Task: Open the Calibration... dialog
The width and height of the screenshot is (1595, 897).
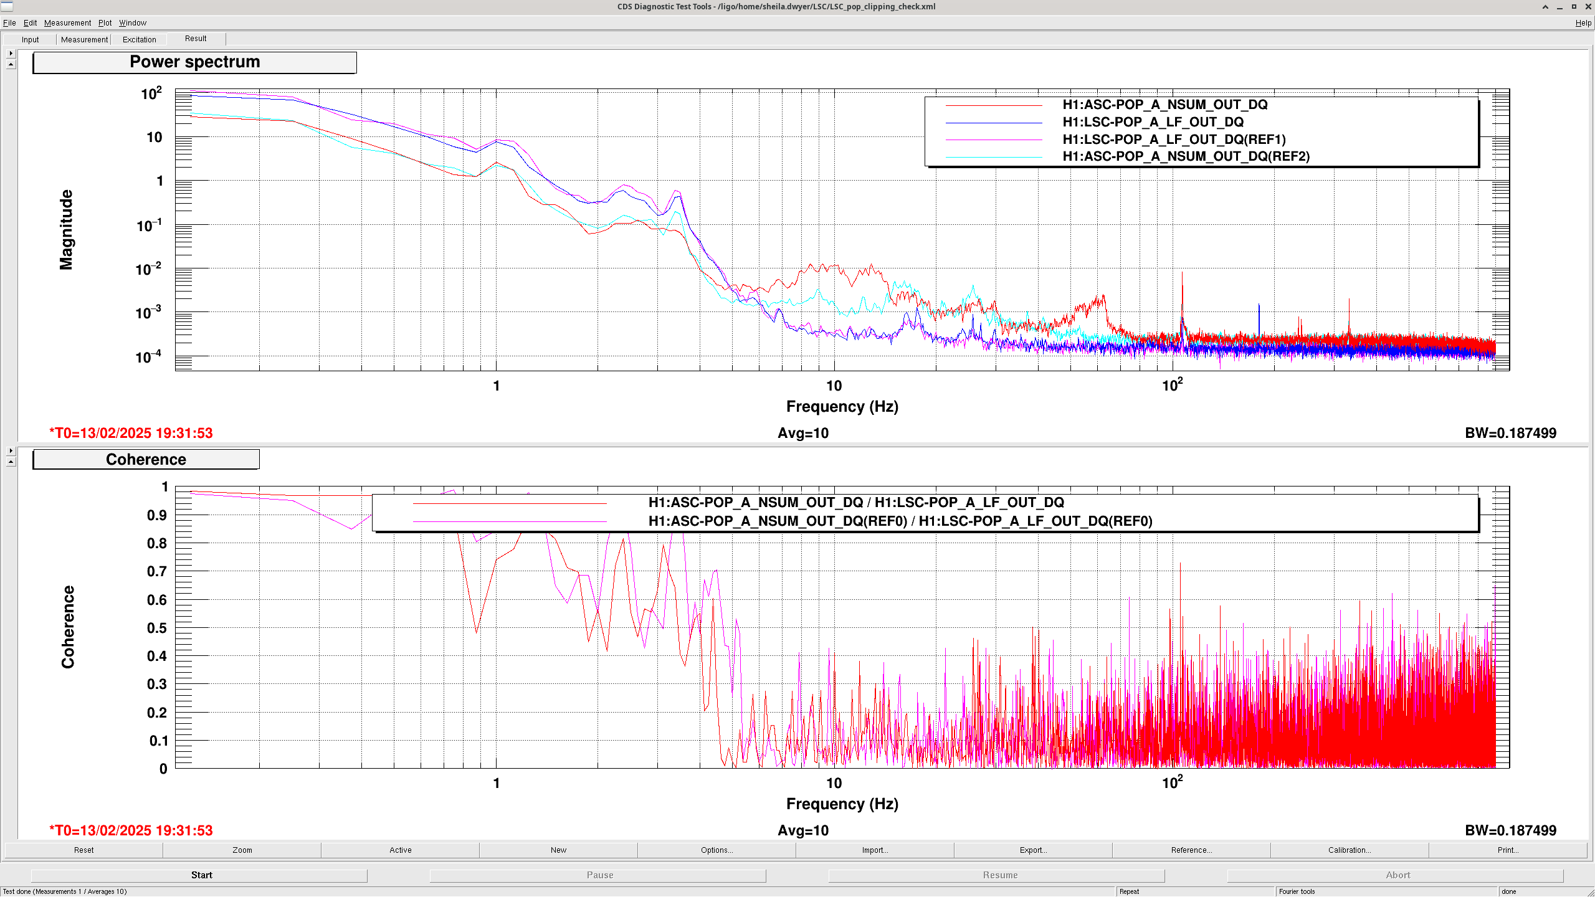Action: click(1350, 850)
